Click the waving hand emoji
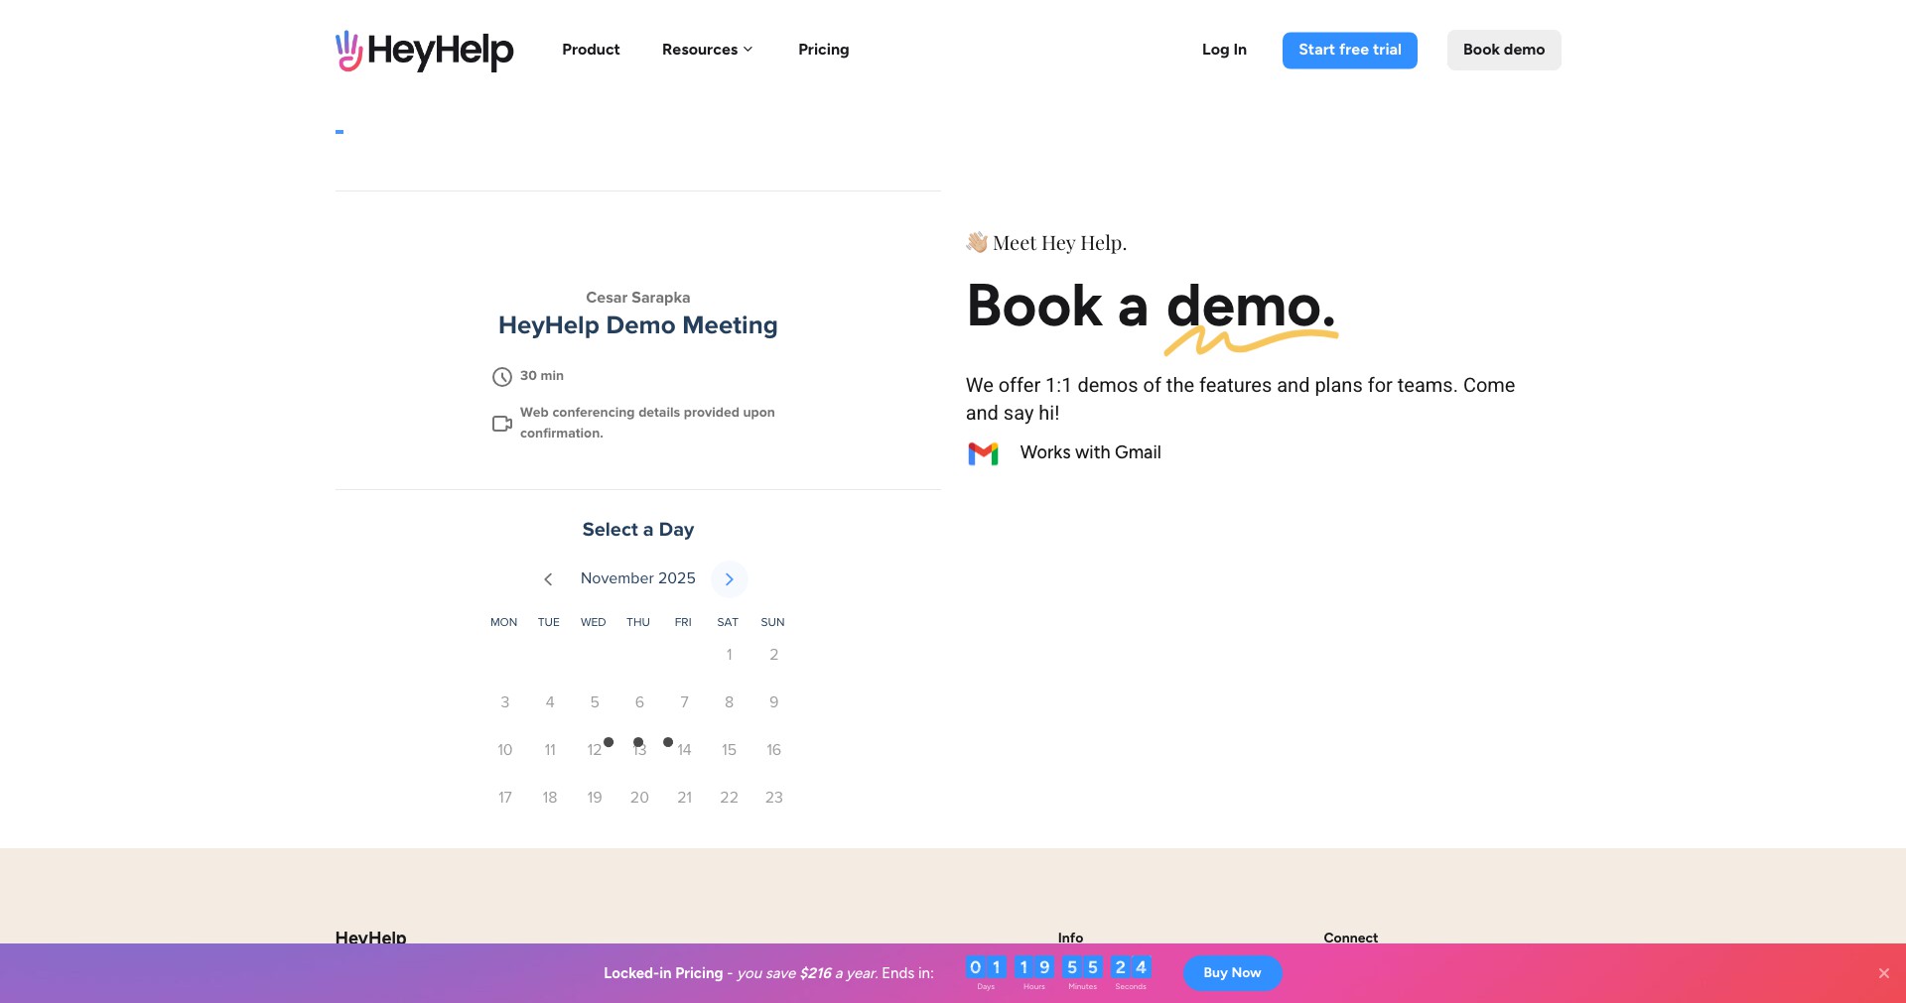The image size is (1906, 1003). pyautogui.click(x=977, y=242)
